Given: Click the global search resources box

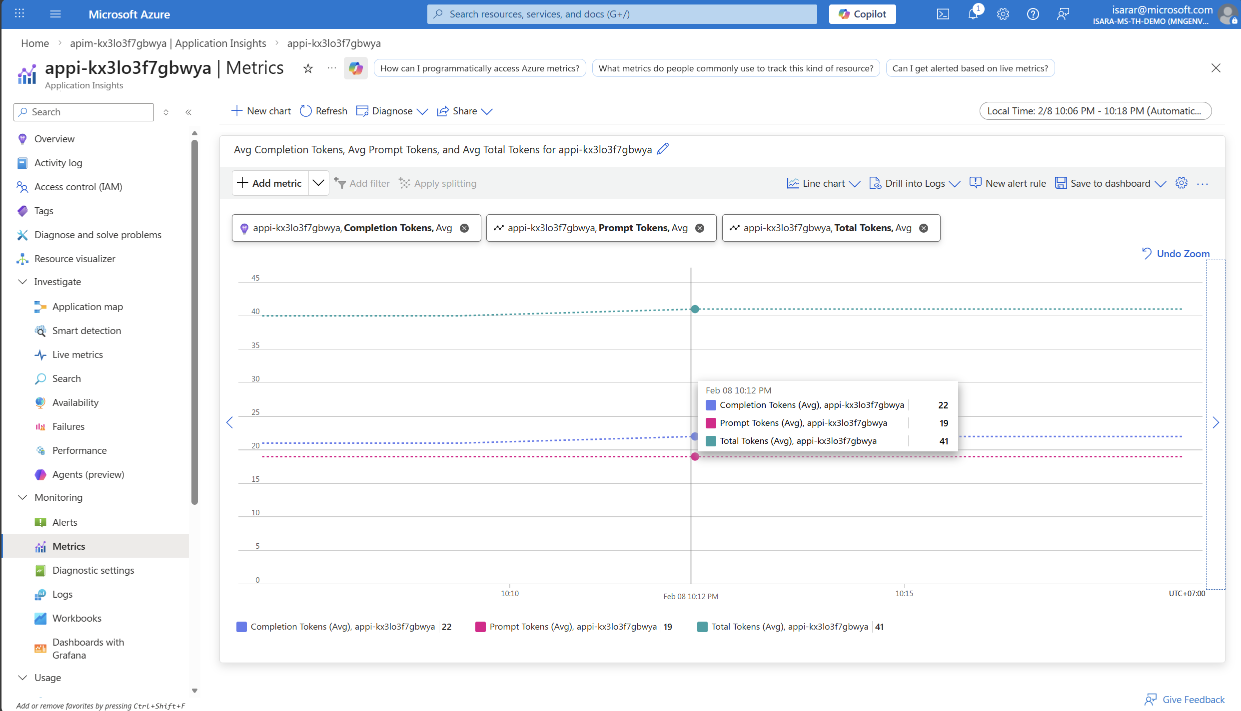Looking at the screenshot, I should [622, 14].
